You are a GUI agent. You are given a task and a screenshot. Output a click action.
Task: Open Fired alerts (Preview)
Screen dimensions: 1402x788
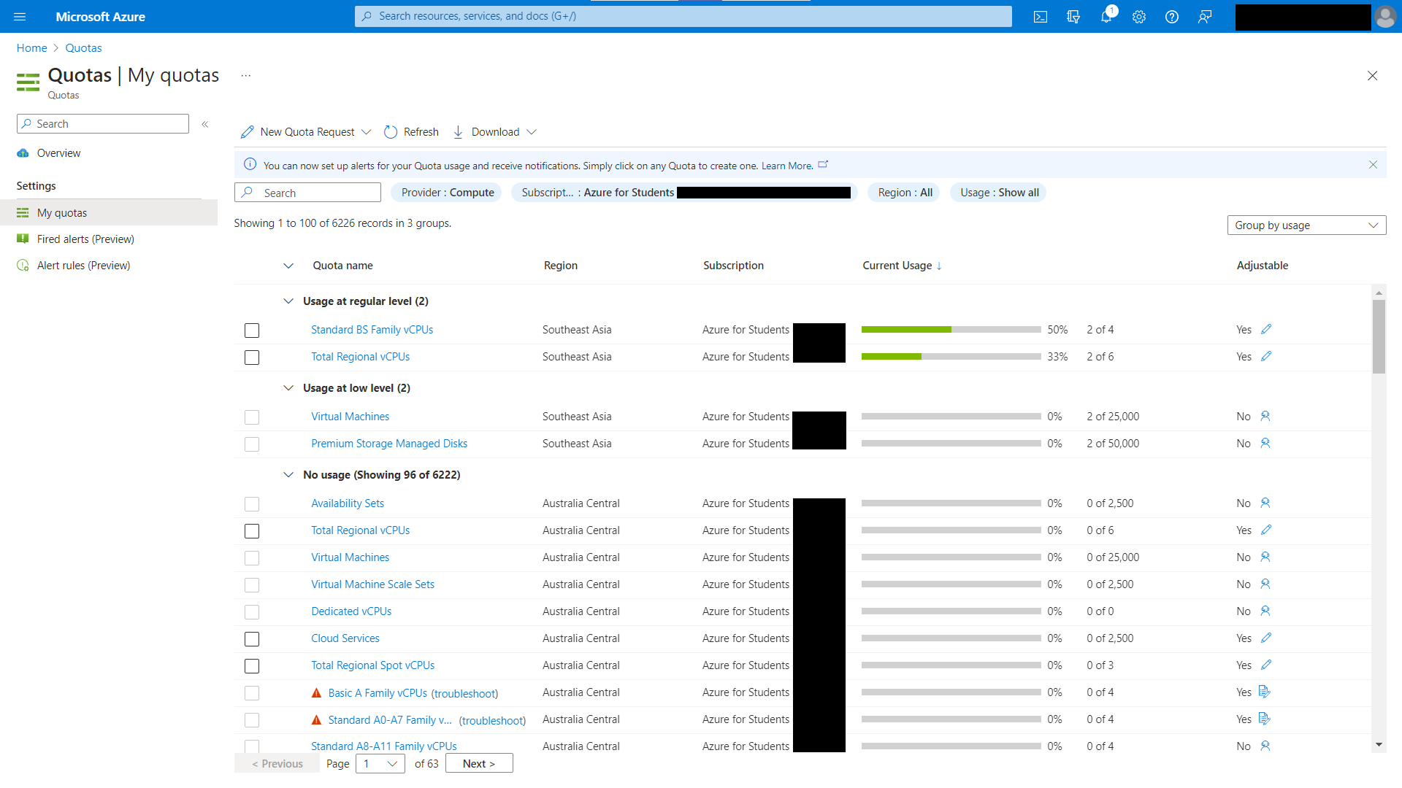tap(85, 239)
